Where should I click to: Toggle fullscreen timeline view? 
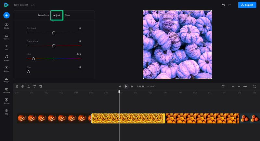click(254, 86)
